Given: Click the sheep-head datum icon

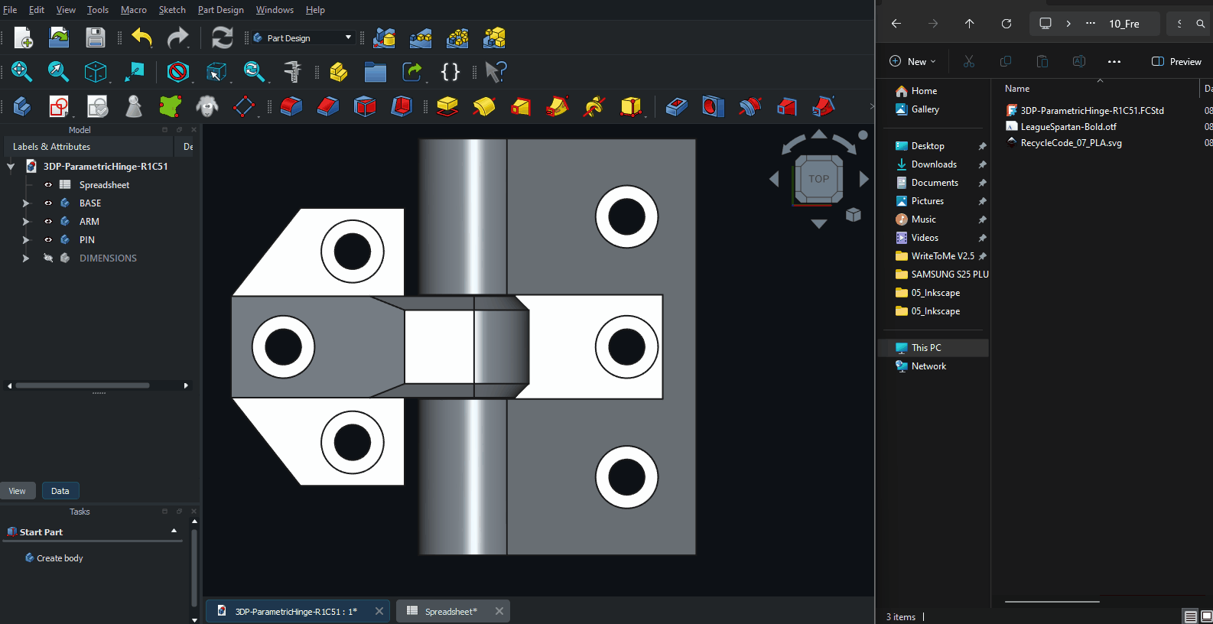Looking at the screenshot, I should [x=207, y=106].
